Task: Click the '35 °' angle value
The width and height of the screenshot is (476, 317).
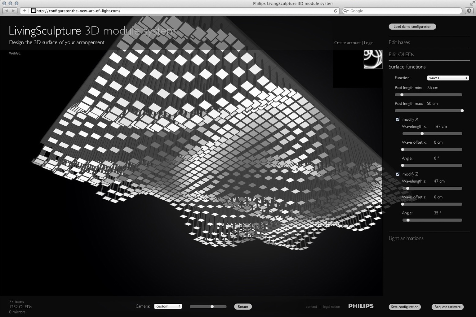Action: click(x=438, y=213)
